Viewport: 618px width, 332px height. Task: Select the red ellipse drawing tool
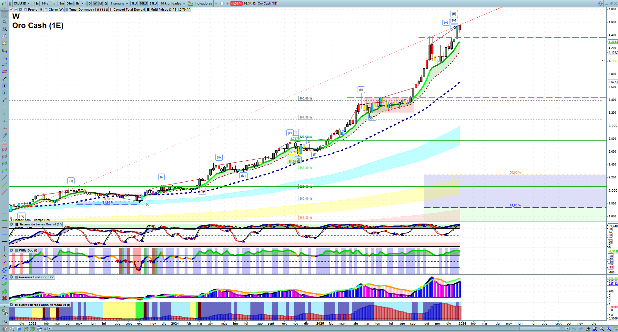[5, 149]
